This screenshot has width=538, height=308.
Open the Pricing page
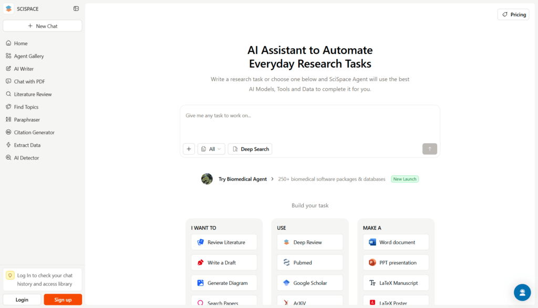(513, 15)
